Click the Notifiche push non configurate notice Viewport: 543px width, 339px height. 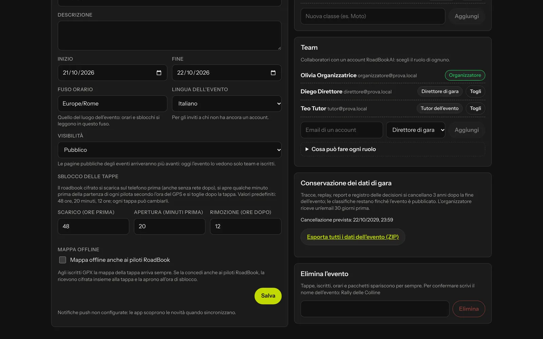[147, 313]
